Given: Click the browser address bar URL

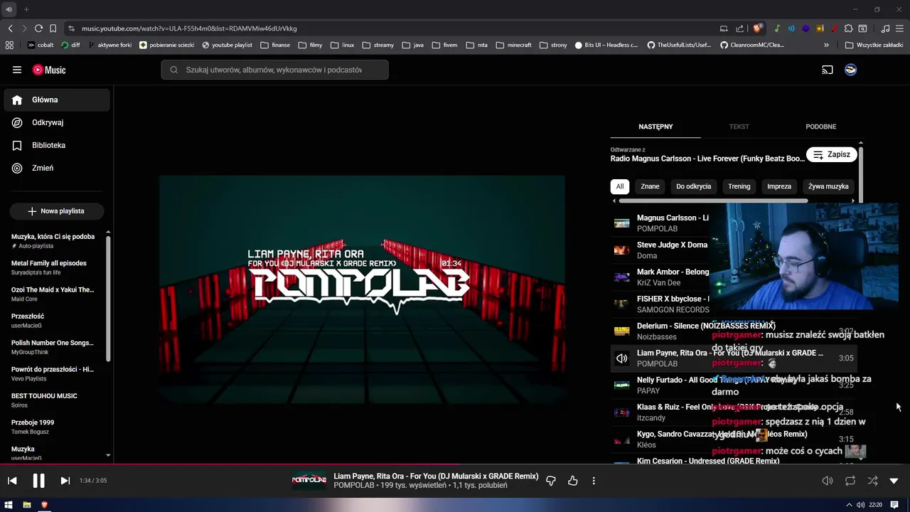Looking at the screenshot, I should point(189,28).
